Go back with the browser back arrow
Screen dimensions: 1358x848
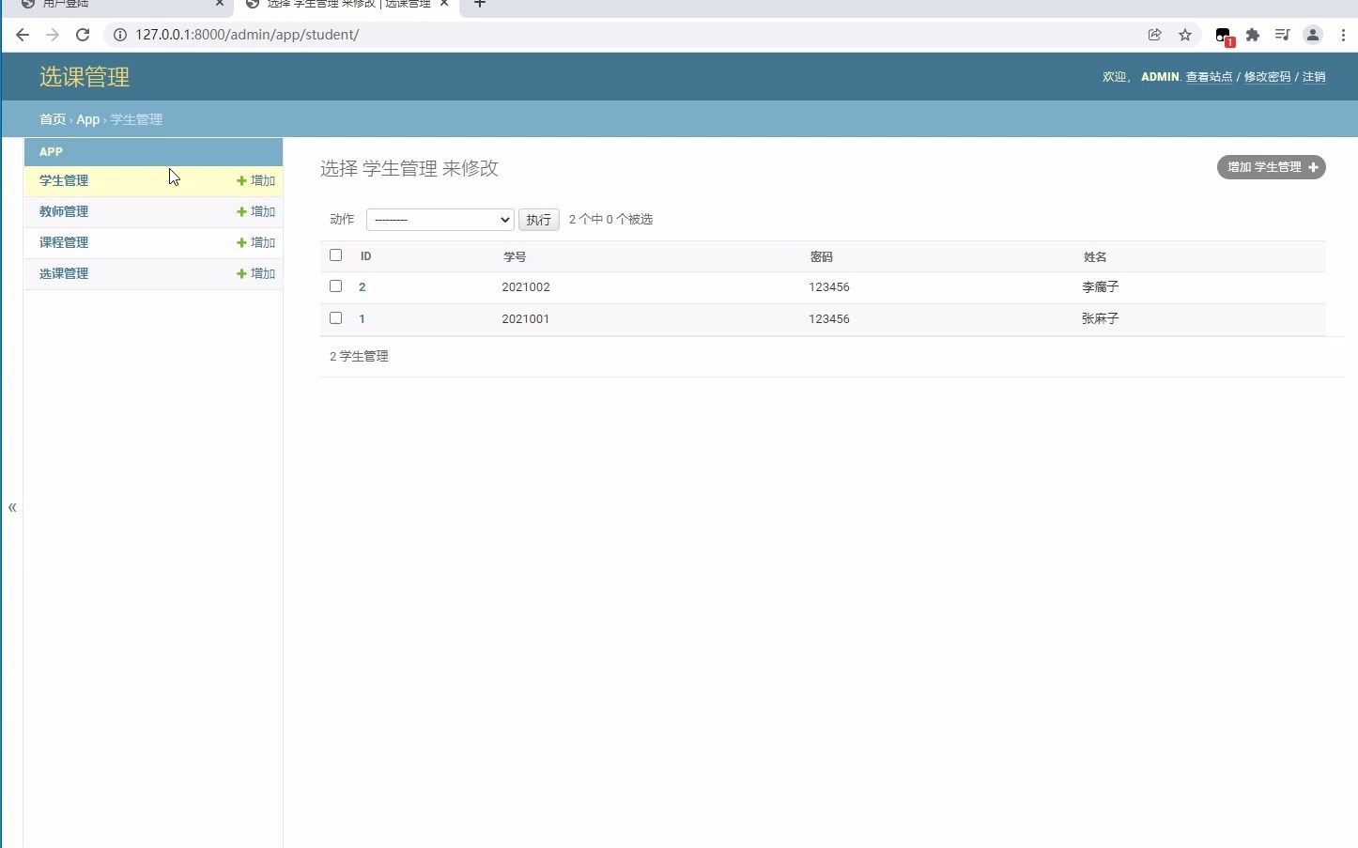coord(23,35)
